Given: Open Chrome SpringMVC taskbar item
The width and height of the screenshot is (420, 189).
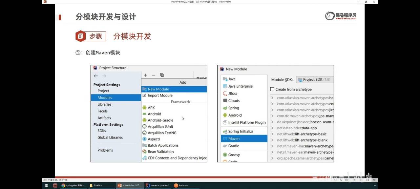Looking at the screenshot, I should pos(74,185).
